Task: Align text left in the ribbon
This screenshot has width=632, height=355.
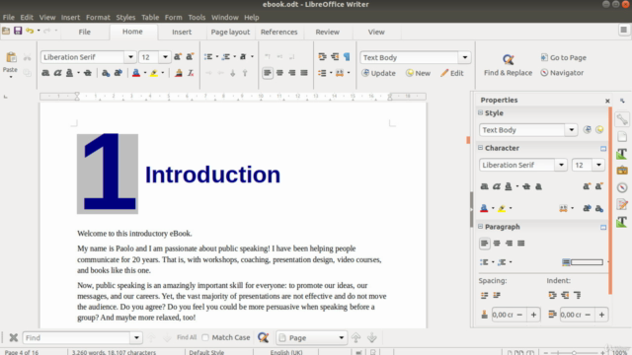Action: [x=268, y=73]
